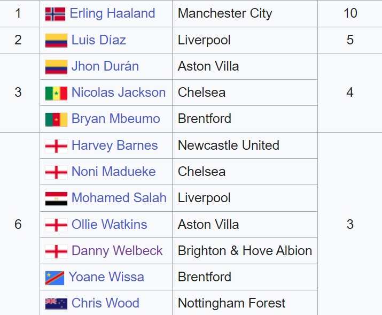Image resolution: width=382 pixels, height=315 pixels.
Task: Click the Cameroon flag beside Bryan Mbeumo
Action: click(x=56, y=119)
